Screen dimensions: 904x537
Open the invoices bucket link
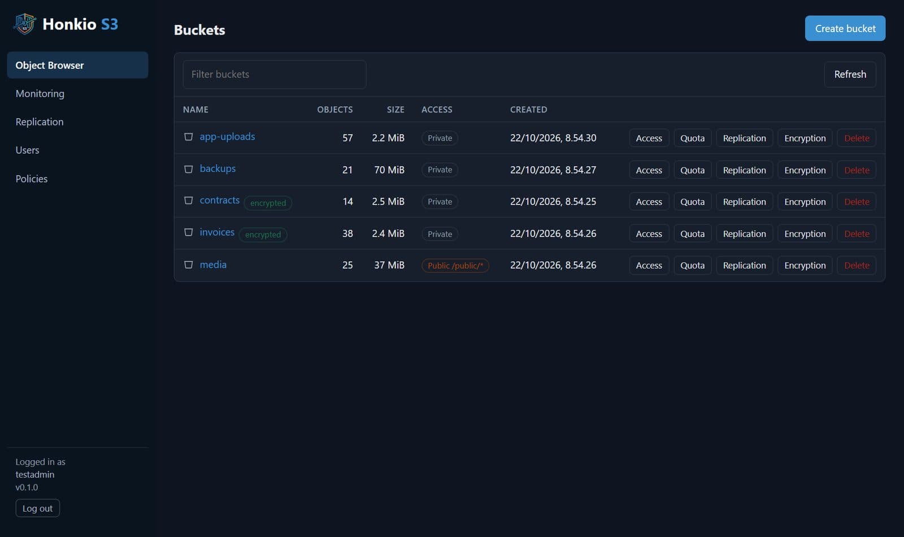click(217, 232)
